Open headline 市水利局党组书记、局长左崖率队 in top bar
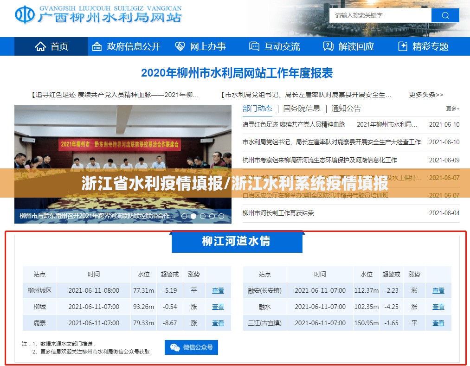The width and height of the screenshot is (470, 366). coord(306,95)
